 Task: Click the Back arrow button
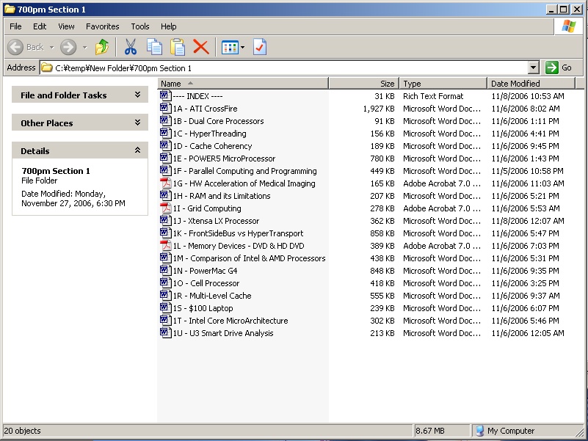pyautogui.click(x=15, y=47)
